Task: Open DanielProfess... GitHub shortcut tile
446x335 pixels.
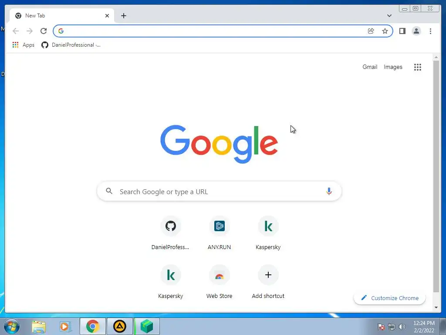Action: coord(170,233)
